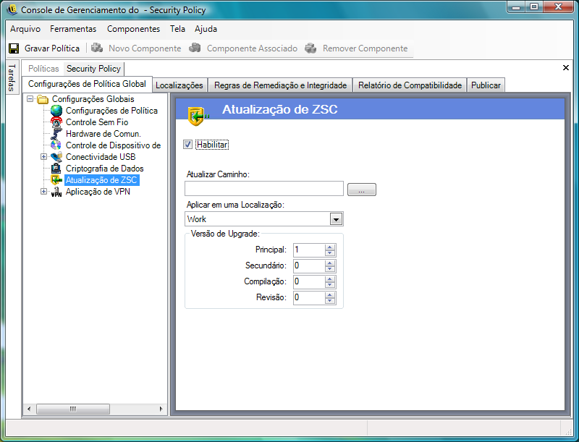
Task: Click the Gravar Política floppy disk icon
Action: coord(14,48)
